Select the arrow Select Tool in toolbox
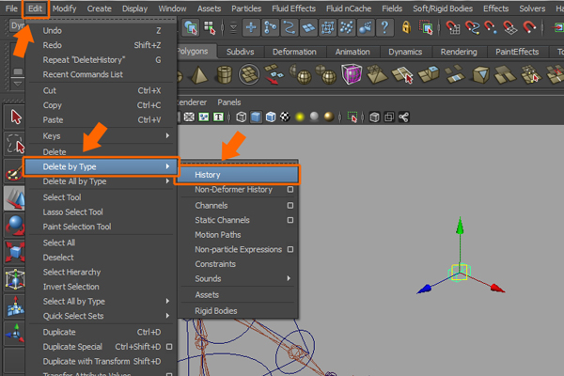 point(15,117)
